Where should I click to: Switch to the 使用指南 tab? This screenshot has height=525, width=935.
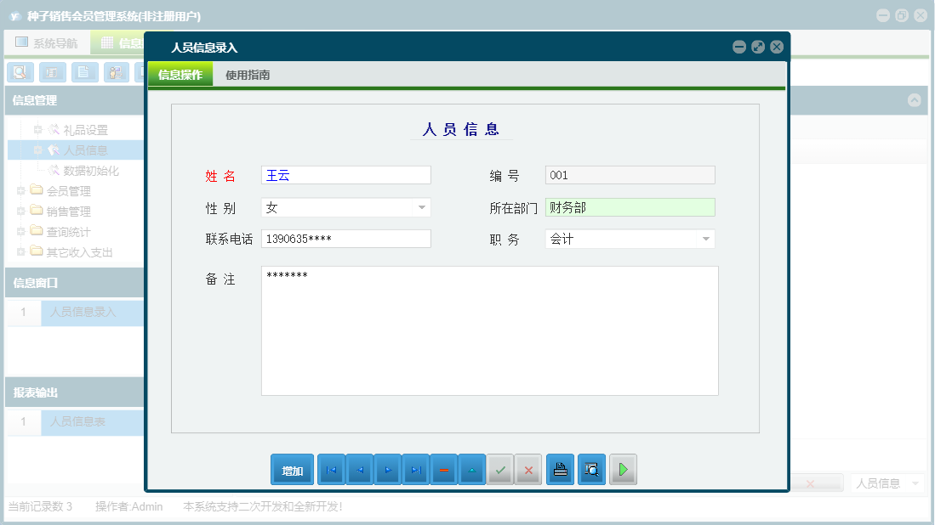pyautogui.click(x=248, y=75)
